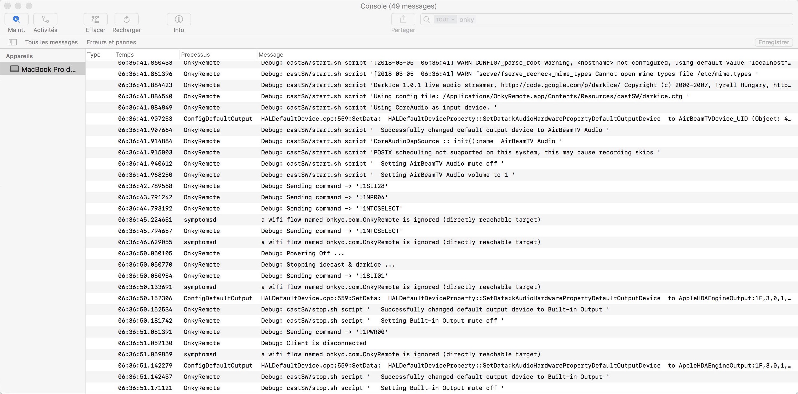Switch to the Tous les messages tab
This screenshot has width=798, height=394.
(x=52, y=42)
